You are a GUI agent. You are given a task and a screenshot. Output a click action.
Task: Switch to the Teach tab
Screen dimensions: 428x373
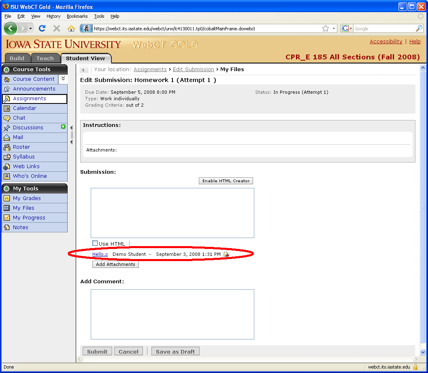(x=45, y=58)
